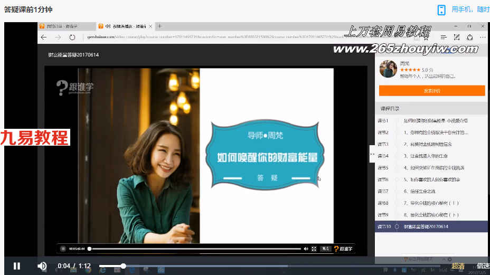This screenshot has width=490, height=275.
Task: Click the browser share icon
Action: tap(470, 37)
